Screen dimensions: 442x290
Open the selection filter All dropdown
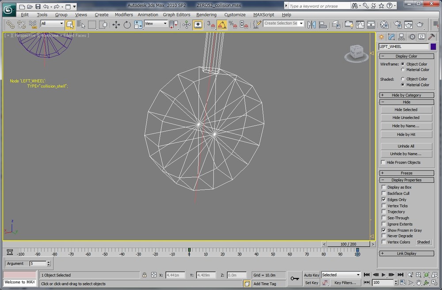[x=52, y=23]
